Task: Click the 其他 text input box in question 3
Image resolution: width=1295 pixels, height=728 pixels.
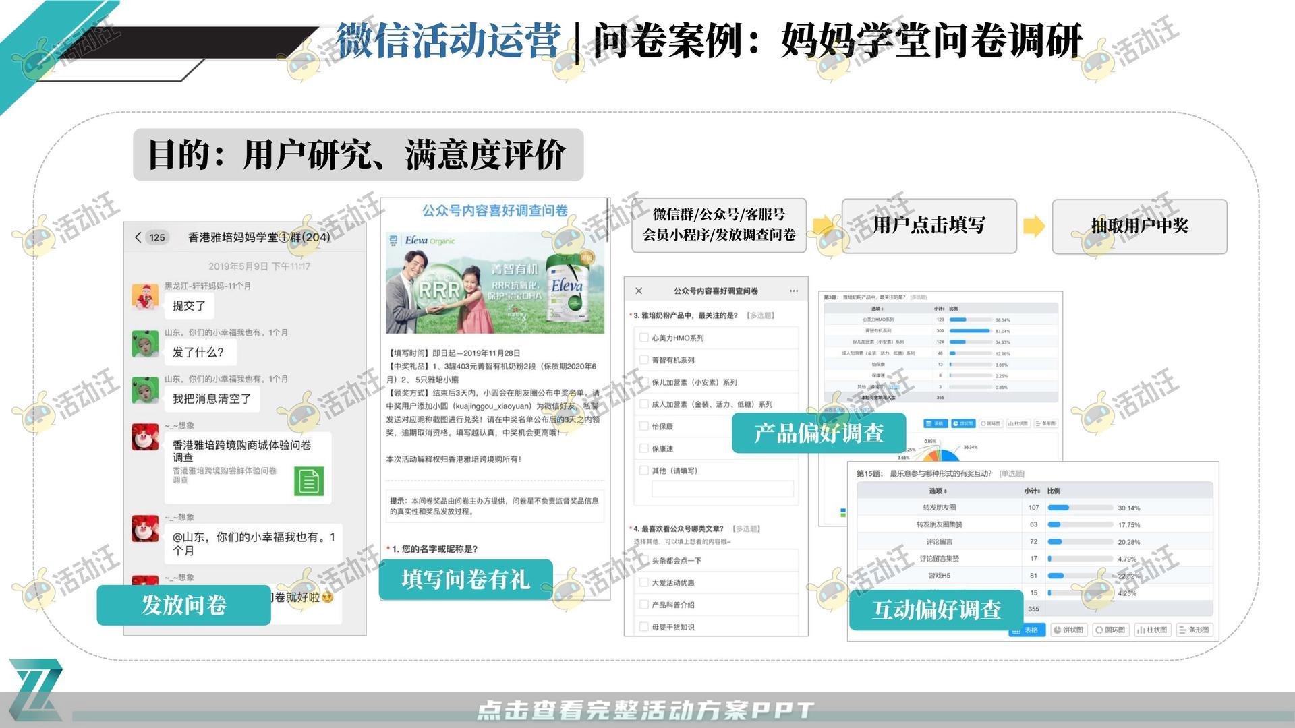Action: [722, 489]
